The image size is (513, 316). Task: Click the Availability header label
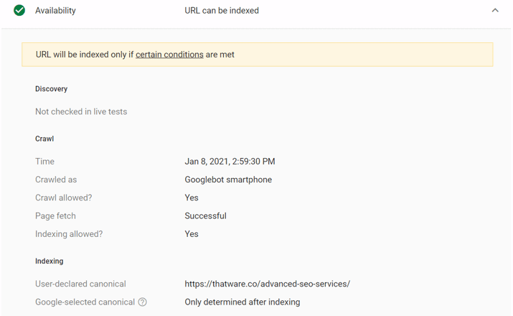[55, 11]
